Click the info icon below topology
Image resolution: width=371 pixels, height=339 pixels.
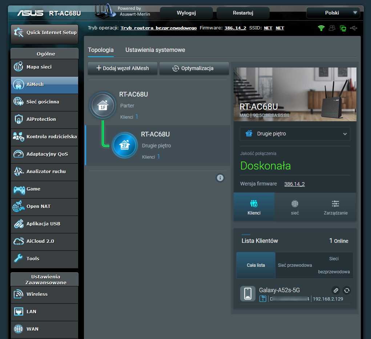tap(220, 178)
